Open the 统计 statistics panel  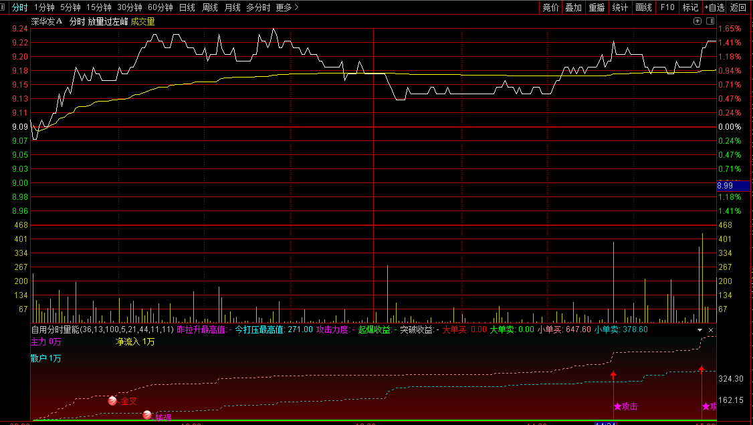[x=620, y=7]
